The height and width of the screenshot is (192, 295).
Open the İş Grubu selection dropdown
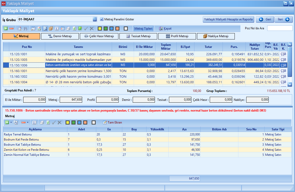click(x=95, y=19)
